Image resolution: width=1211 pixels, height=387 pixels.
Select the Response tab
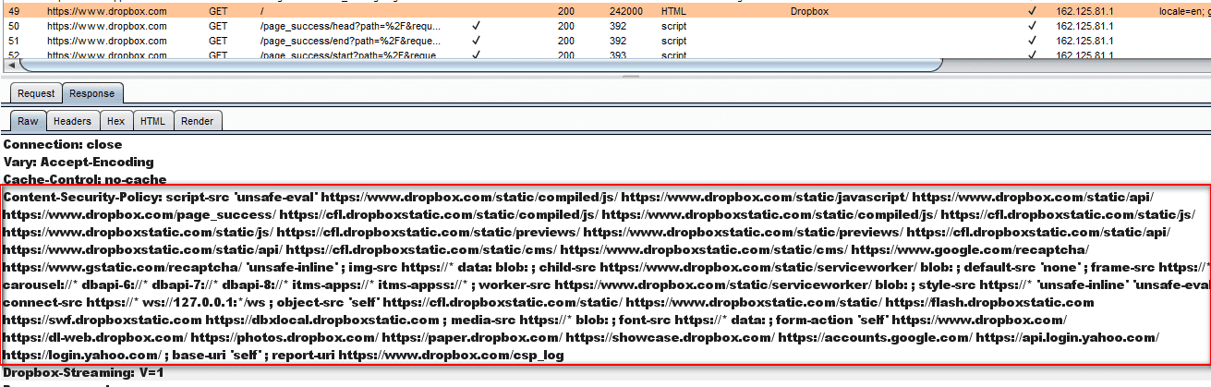tap(91, 93)
